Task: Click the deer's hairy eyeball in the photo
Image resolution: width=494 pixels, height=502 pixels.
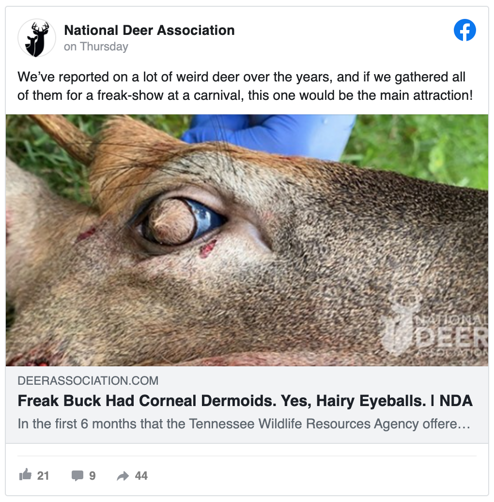Action: point(174,222)
